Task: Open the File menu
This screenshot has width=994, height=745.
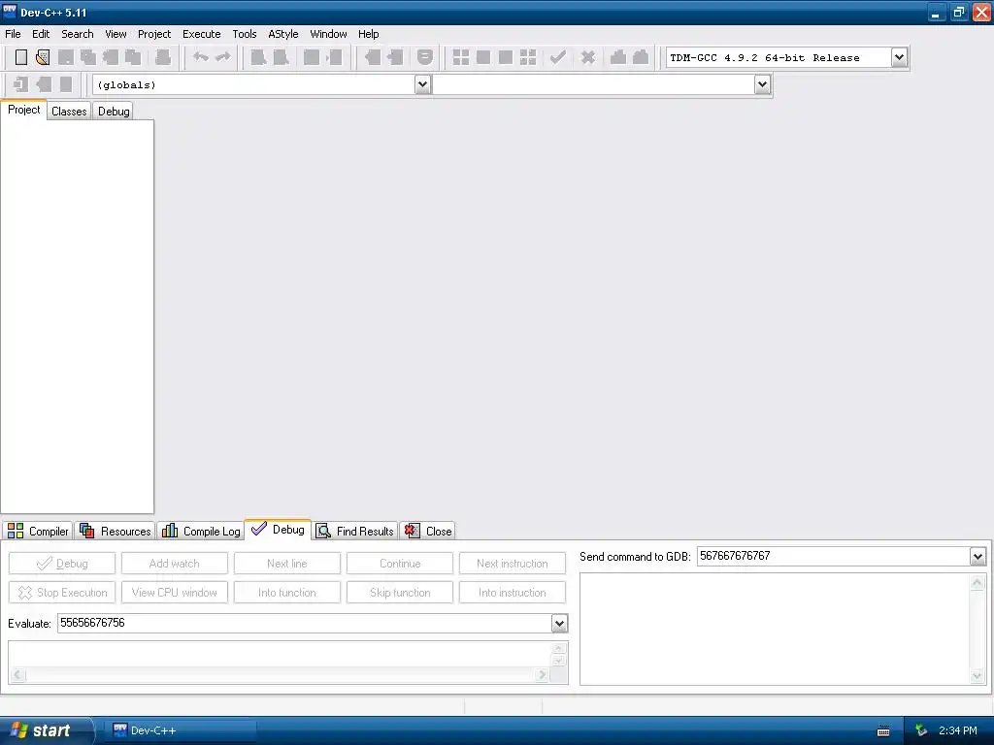Action: click(x=13, y=34)
